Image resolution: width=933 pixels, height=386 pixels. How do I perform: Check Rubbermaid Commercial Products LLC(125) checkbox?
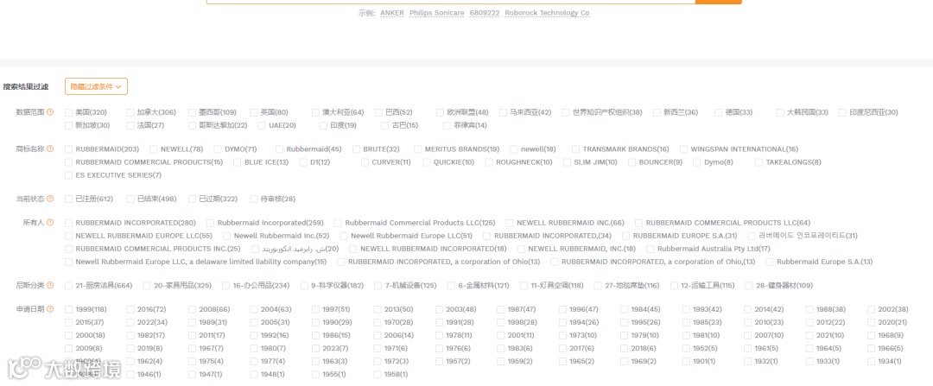(338, 223)
